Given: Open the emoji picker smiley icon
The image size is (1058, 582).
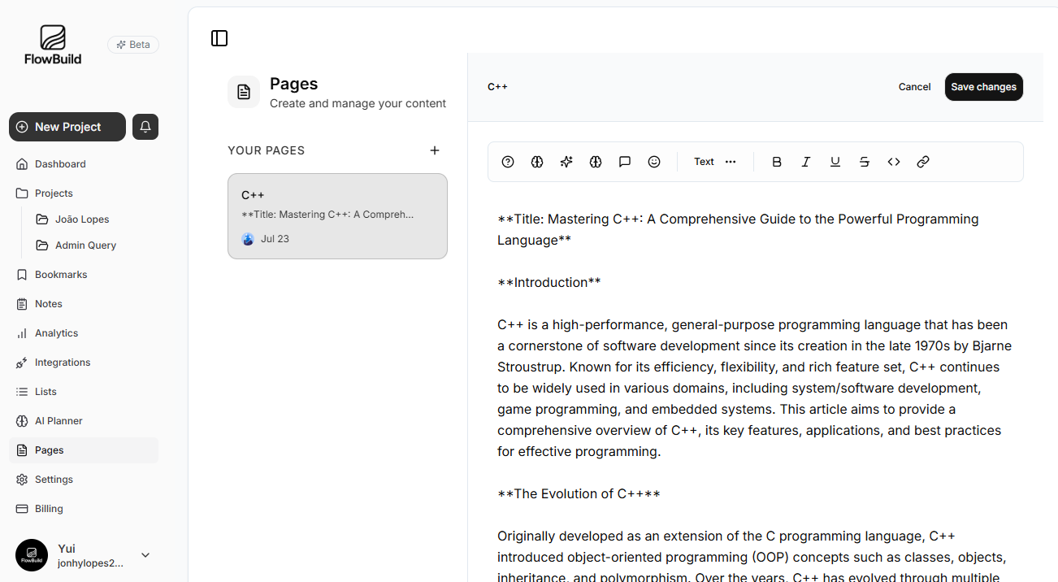Looking at the screenshot, I should (x=654, y=162).
